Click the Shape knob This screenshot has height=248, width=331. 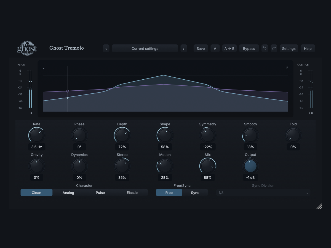165,135
